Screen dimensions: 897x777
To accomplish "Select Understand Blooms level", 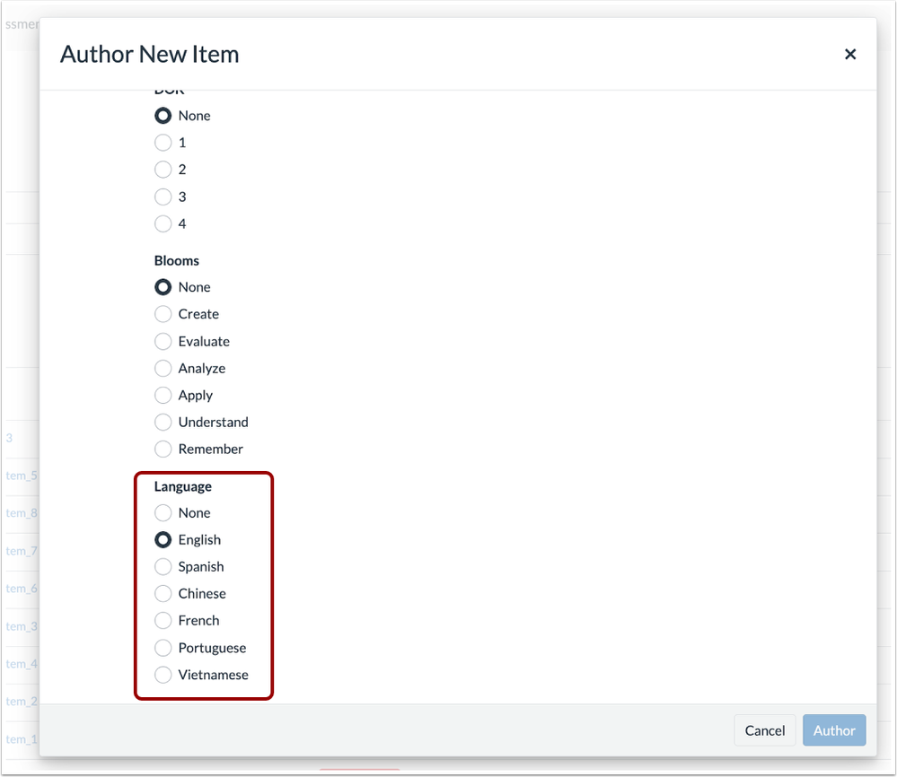I will pos(163,422).
